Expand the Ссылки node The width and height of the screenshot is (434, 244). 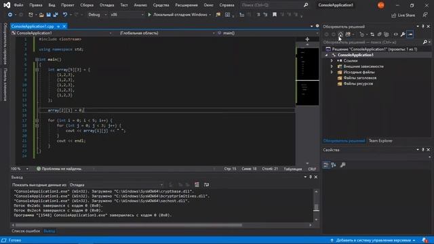point(332,60)
